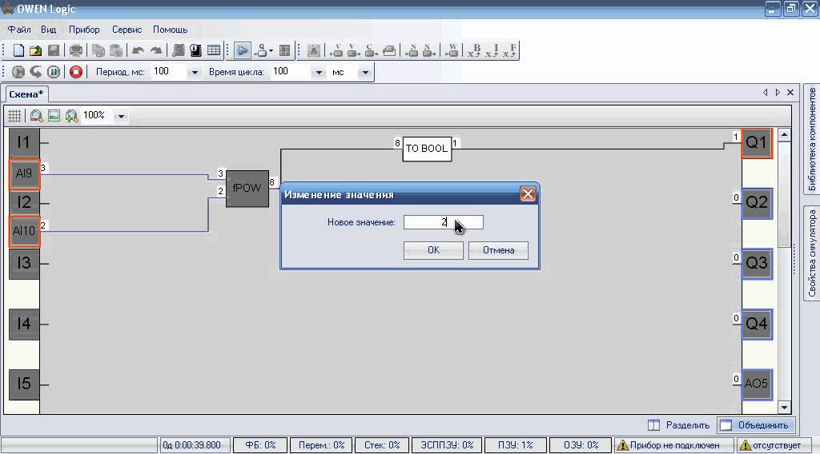Image resolution: width=820 pixels, height=454 pixels.
Task: Open the Период dropdown list
Action: click(x=194, y=72)
